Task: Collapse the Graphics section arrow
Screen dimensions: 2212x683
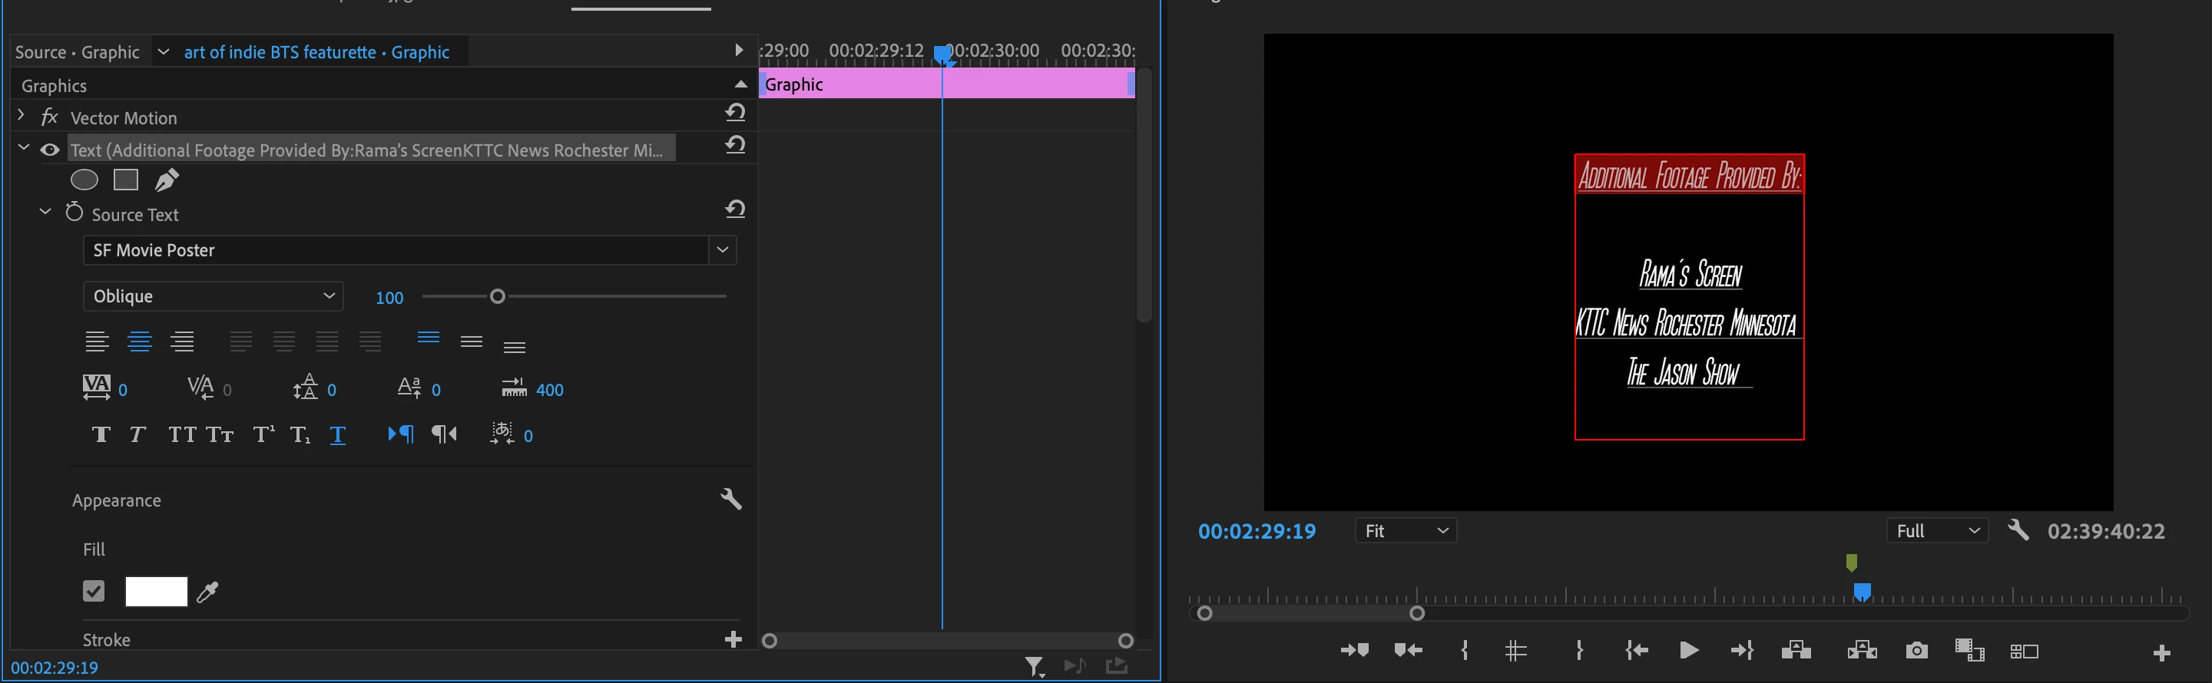Action: click(x=740, y=84)
